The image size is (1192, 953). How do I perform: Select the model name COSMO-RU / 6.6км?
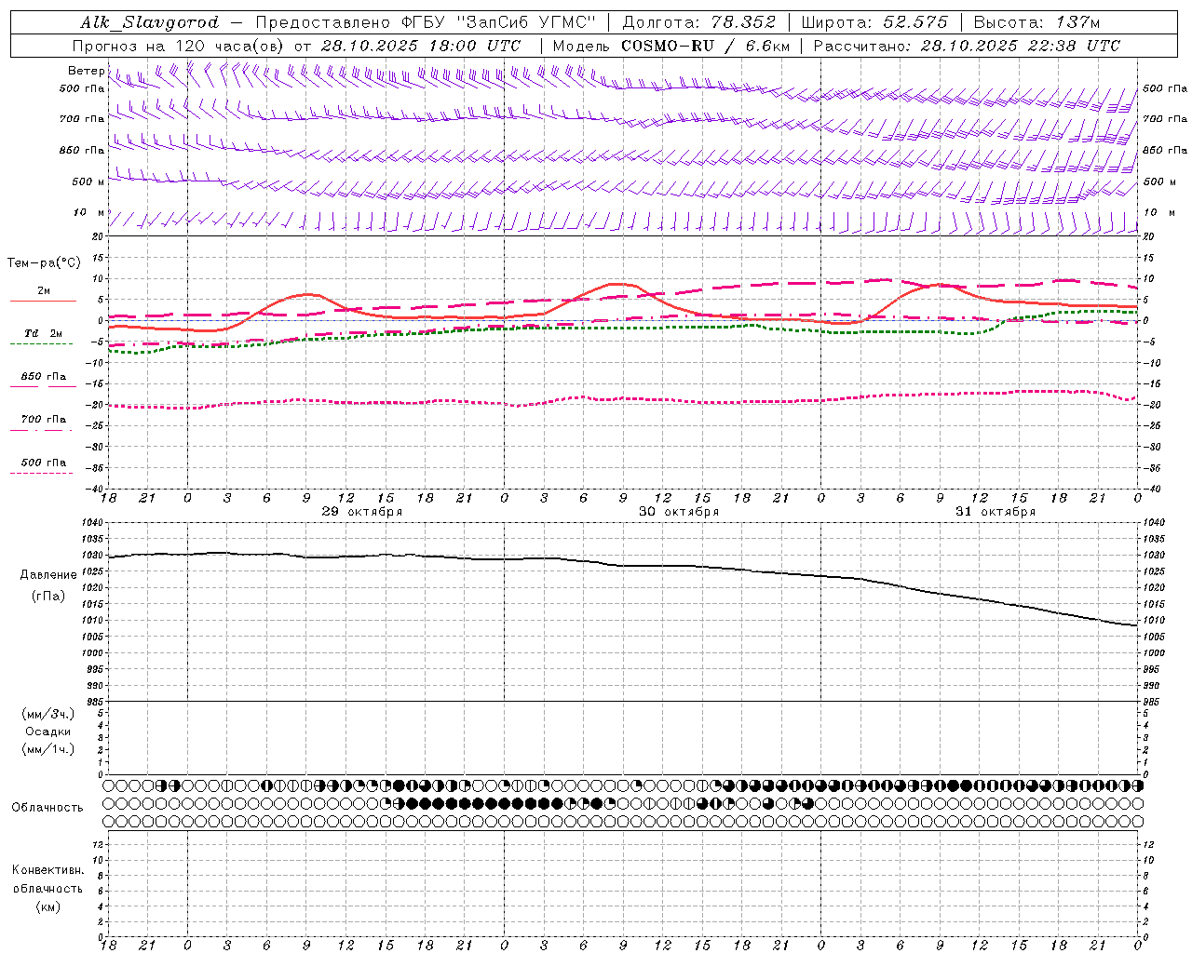705,46
